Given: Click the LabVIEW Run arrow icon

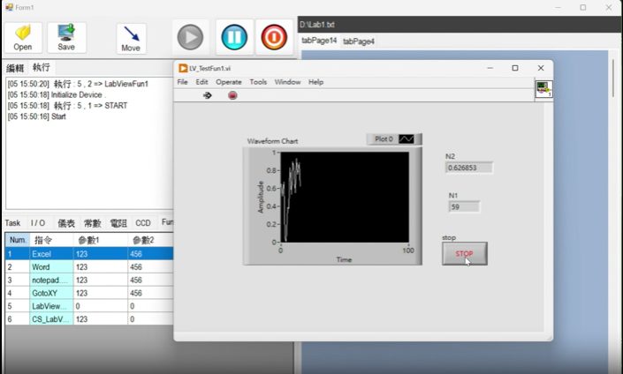Looking at the screenshot, I should click(x=207, y=95).
